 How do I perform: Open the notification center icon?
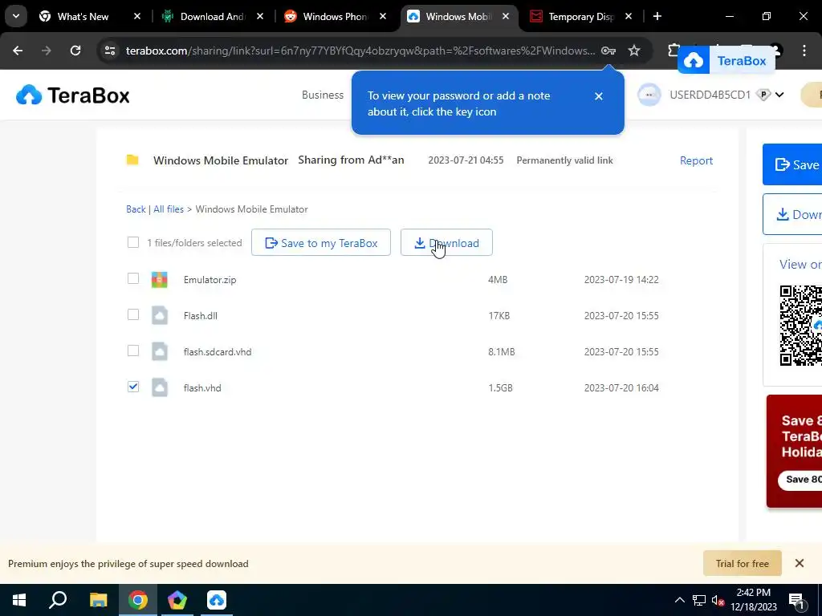(796, 601)
